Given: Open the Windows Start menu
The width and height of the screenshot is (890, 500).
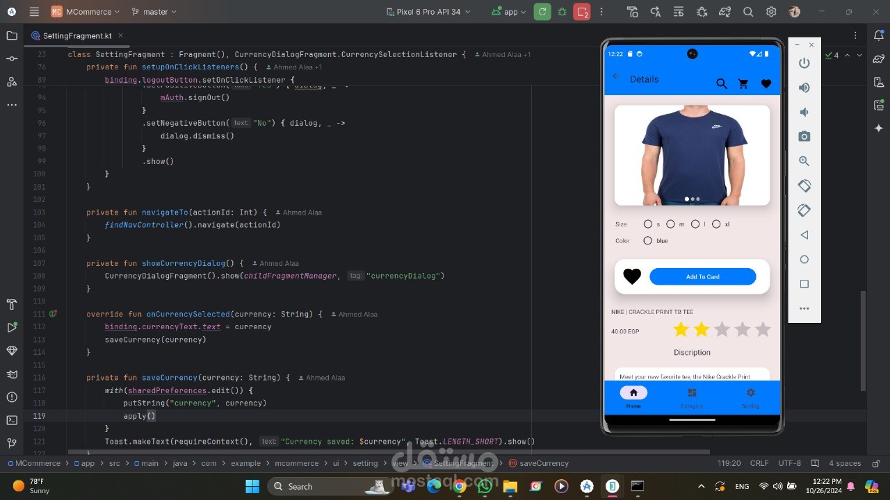Looking at the screenshot, I should click(252, 486).
